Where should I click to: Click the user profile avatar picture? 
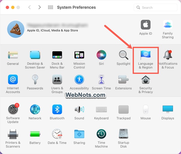tap(16, 29)
